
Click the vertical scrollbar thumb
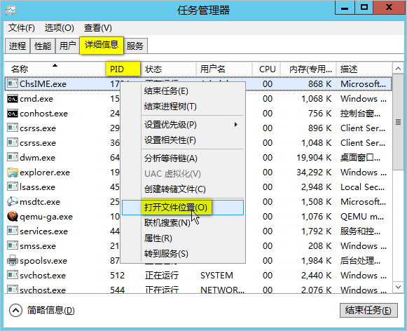(x=398, y=122)
